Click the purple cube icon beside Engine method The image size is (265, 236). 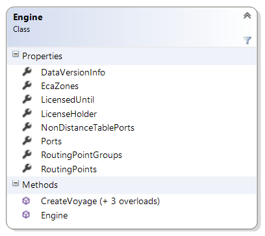coord(26,215)
